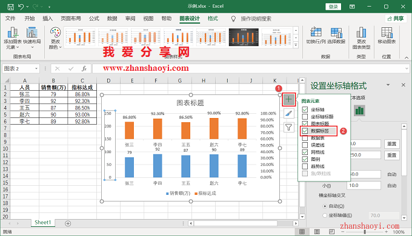Switch to Page Layout view icon
The width and height of the screenshot is (412, 236).
317,232
